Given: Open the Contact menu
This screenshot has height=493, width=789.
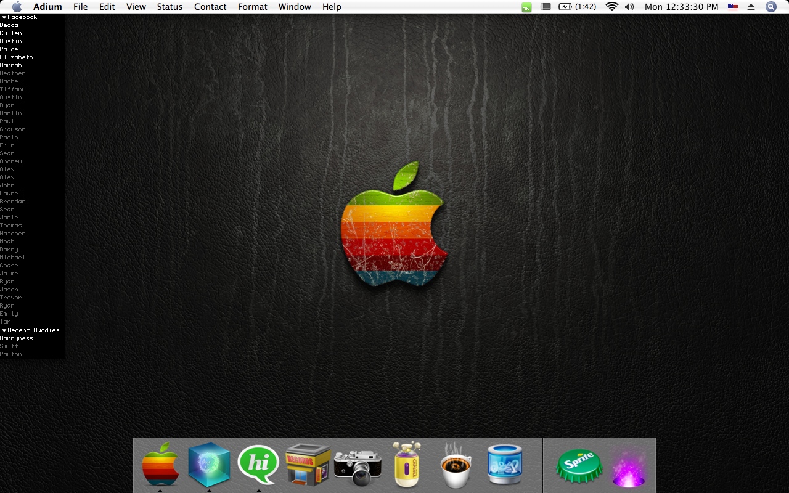Looking at the screenshot, I should coord(210,7).
